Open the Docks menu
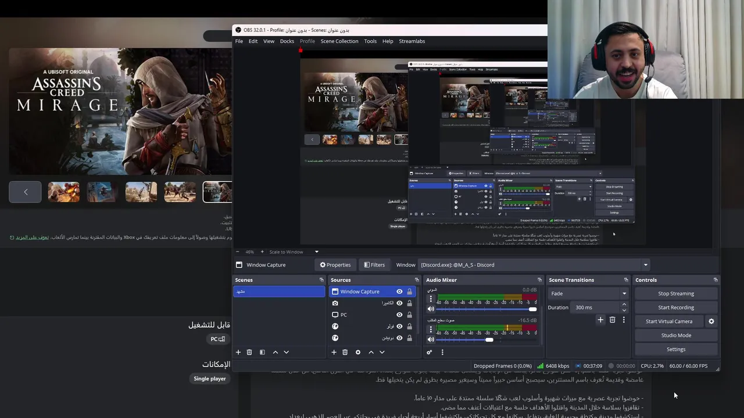Viewport: 744px width, 418px height. (287, 41)
